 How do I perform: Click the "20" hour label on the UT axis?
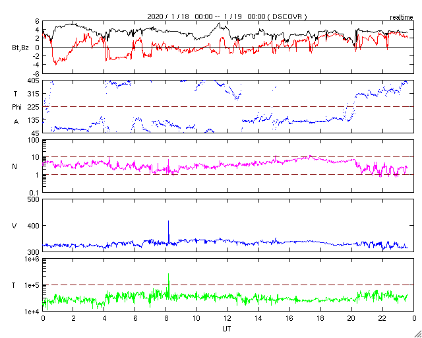tap(351, 319)
